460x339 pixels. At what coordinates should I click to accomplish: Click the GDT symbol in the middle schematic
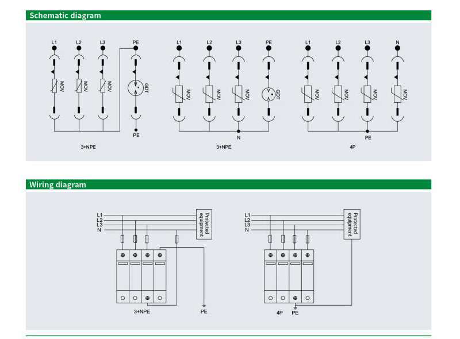pos(268,93)
